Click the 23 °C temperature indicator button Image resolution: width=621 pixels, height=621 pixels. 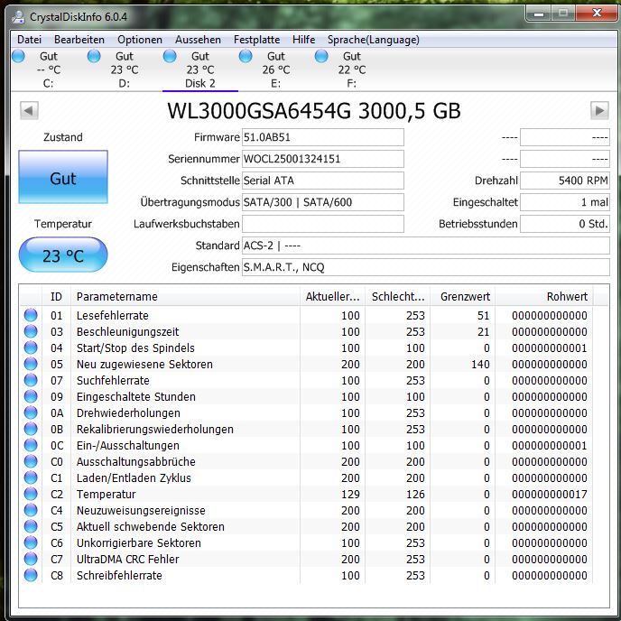63,255
